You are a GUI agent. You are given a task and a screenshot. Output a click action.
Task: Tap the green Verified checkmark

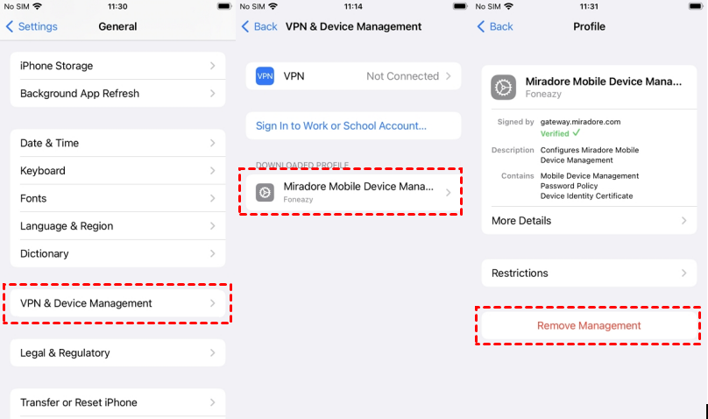576,133
